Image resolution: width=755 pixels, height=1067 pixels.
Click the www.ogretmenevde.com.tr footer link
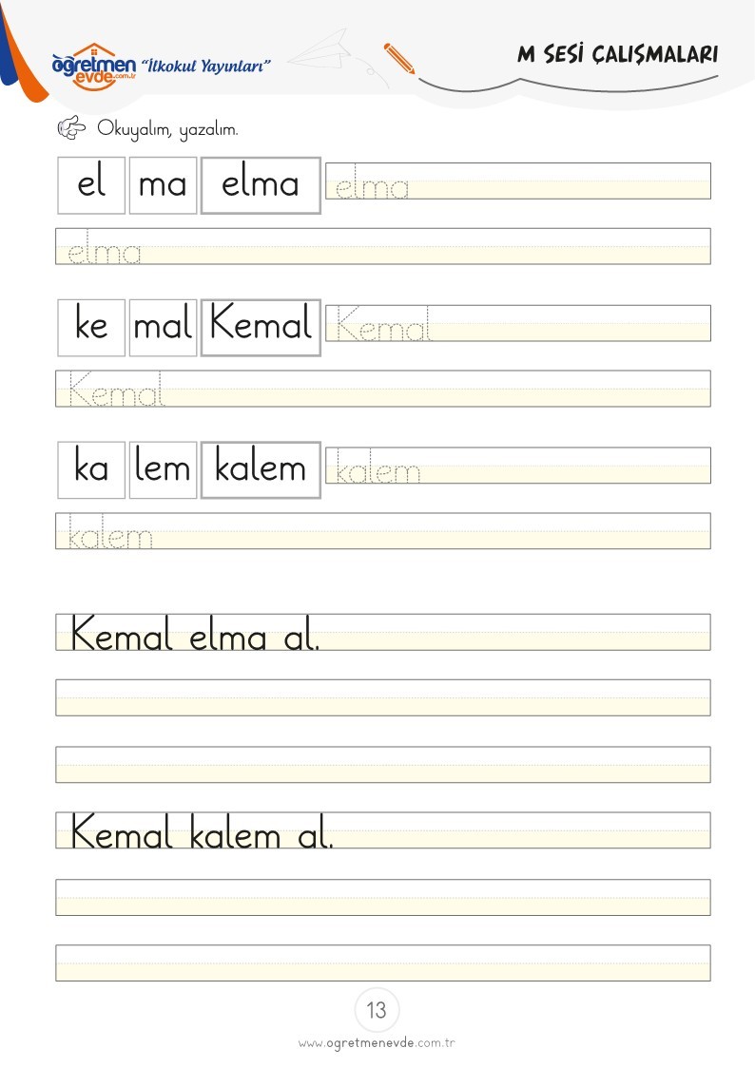pos(377,1042)
